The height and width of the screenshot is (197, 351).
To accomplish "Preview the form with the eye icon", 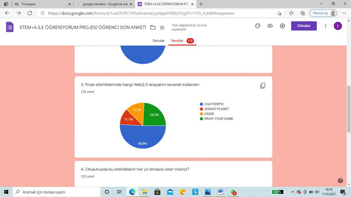I will point(270,26).
